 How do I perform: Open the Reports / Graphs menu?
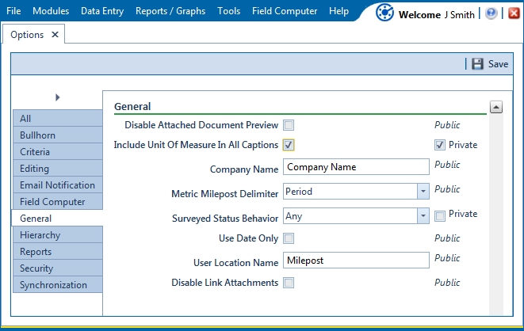170,11
